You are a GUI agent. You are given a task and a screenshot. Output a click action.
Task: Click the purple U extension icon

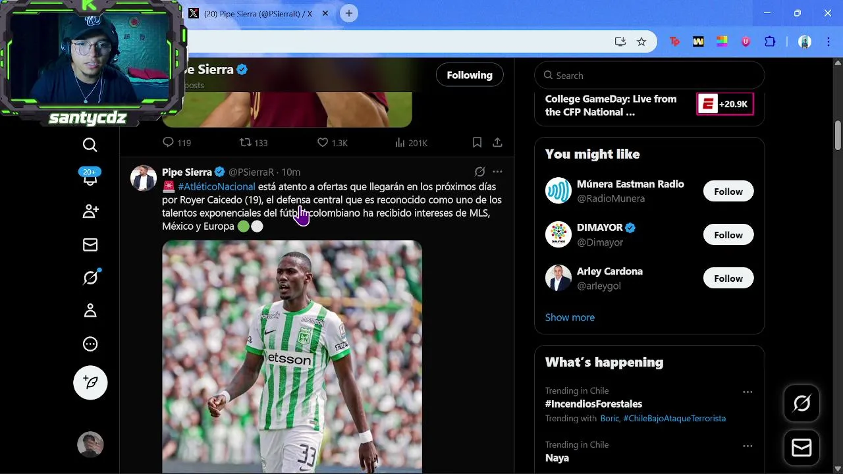click(746, 41)
